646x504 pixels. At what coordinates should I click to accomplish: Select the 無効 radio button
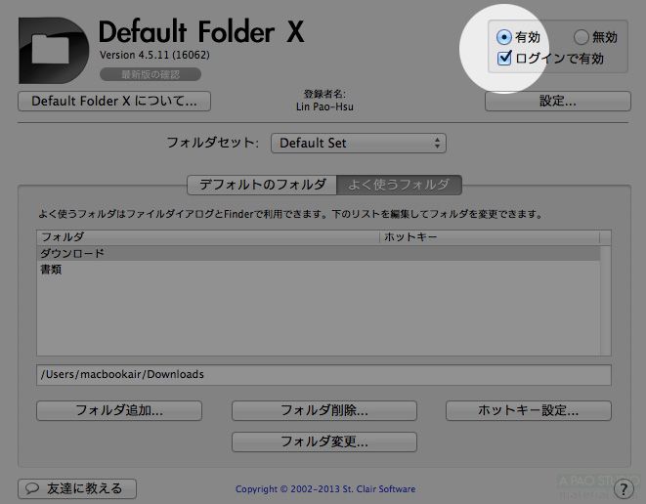click(x=581, y=37)
